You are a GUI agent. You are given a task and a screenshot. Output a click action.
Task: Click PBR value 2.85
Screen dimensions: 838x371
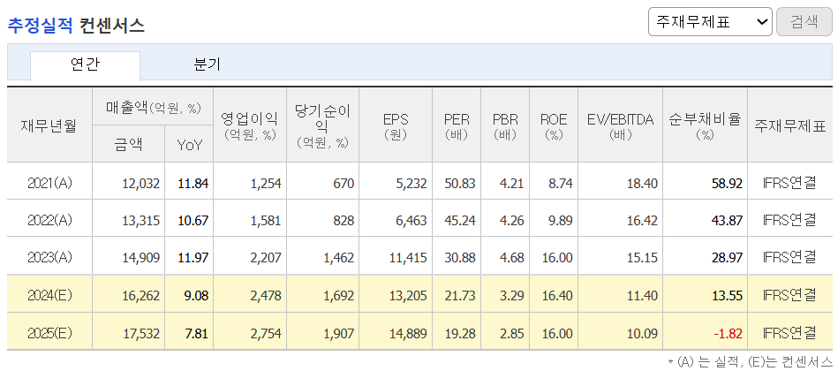pos(512,333)
